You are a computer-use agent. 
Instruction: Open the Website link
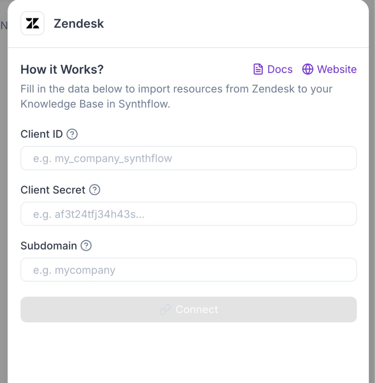click(x=336, y=69)
